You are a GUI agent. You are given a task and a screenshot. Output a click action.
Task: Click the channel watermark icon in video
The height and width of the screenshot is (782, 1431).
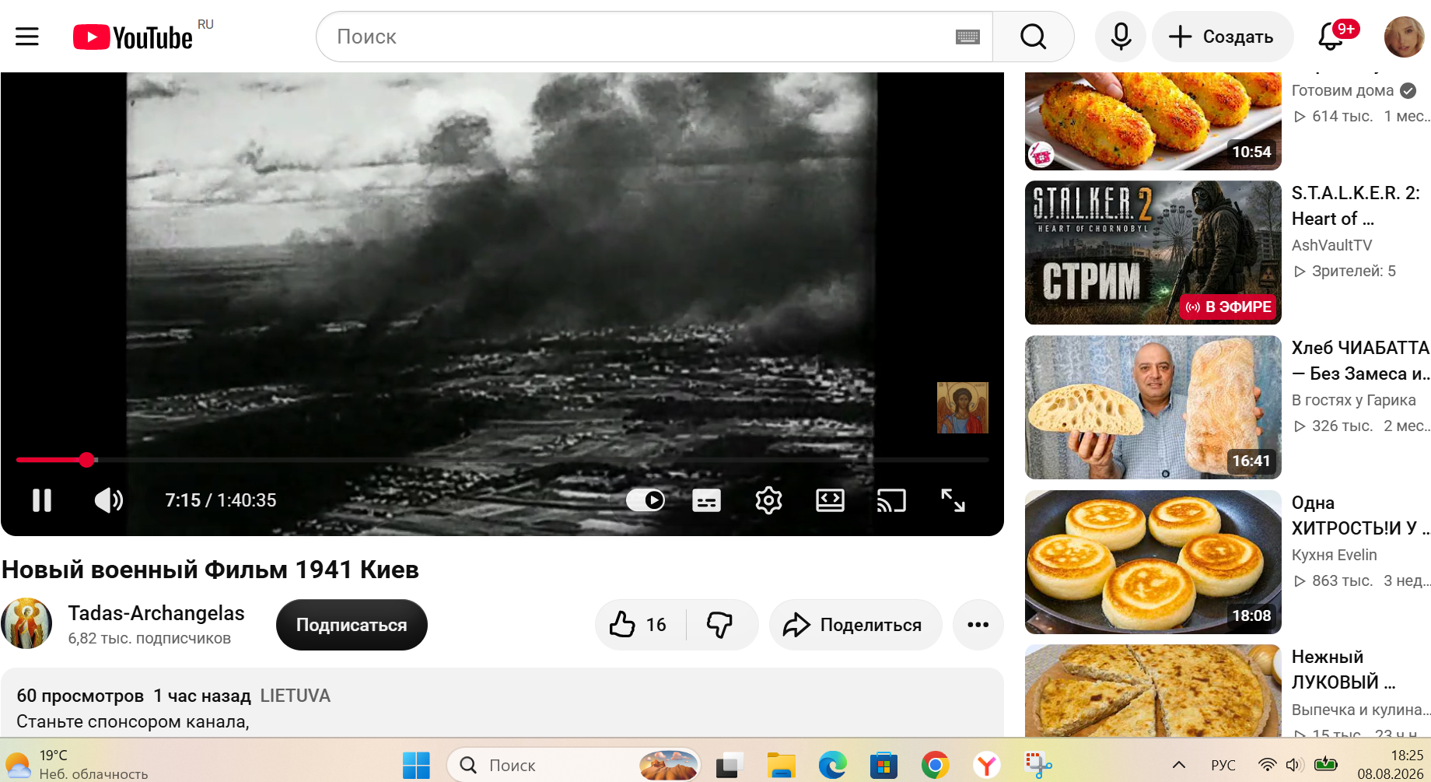coord(963,408)
